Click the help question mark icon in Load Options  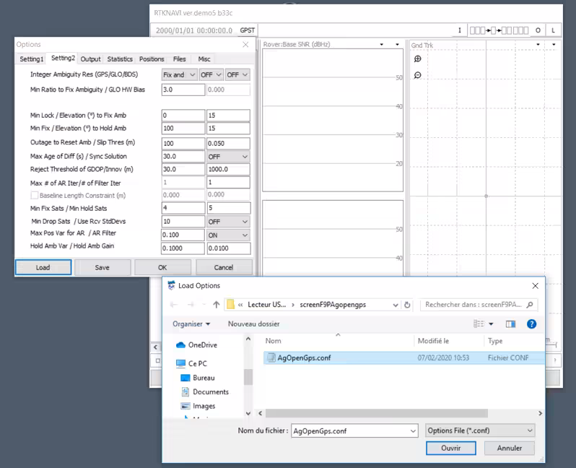click(531, 324)
